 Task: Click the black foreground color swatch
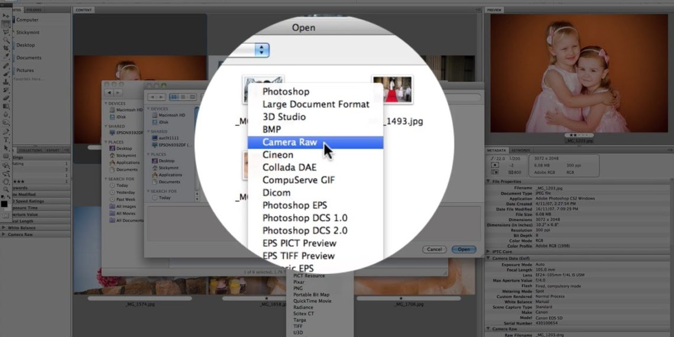[4, 204]
